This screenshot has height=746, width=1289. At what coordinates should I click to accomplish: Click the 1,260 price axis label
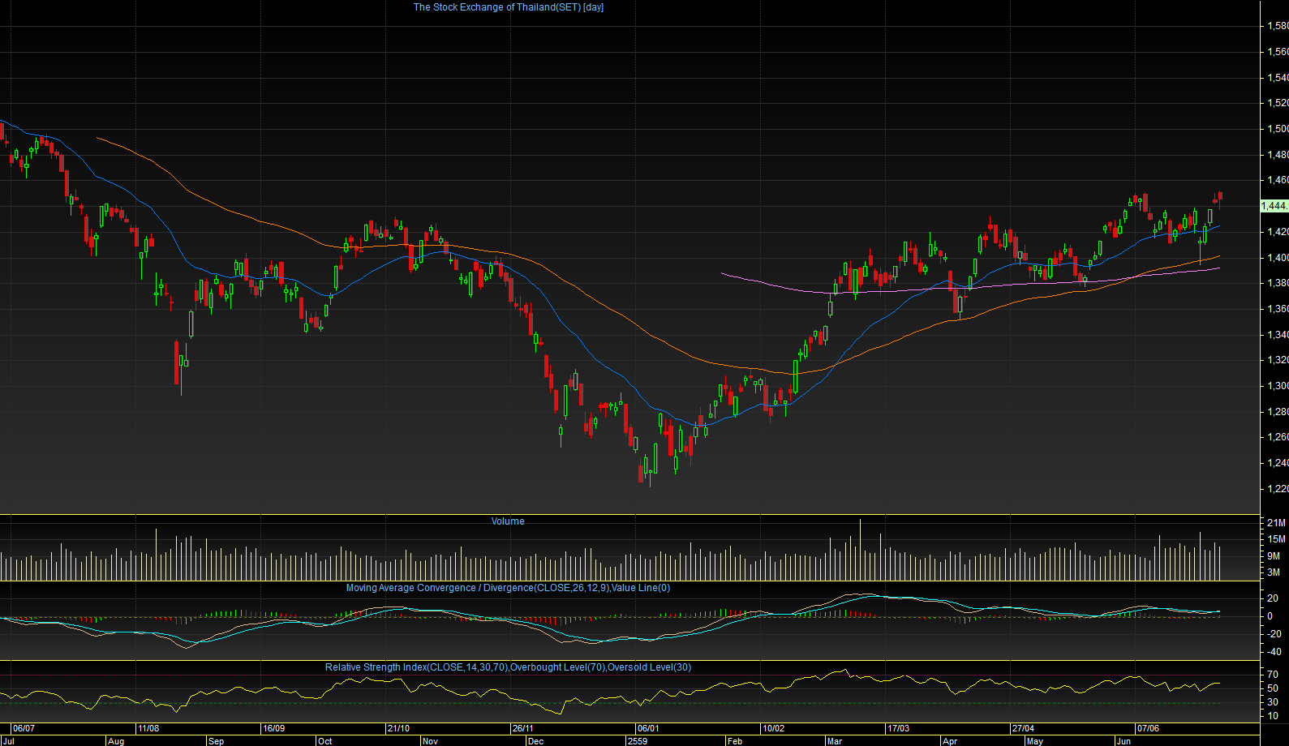pyautogui.click(x=1278, y=437)
